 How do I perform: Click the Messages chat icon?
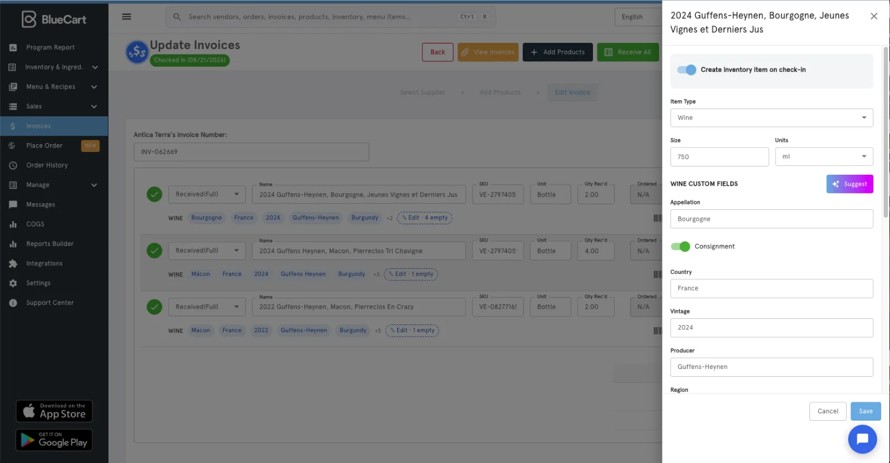[13, 205]
